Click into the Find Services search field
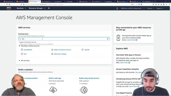171x96 pixels. (64, 39)
